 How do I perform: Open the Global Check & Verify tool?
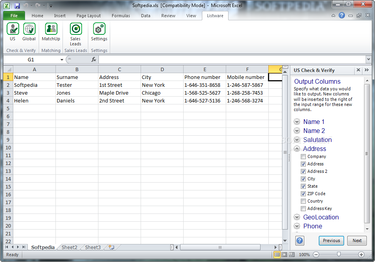click(29, 32)
